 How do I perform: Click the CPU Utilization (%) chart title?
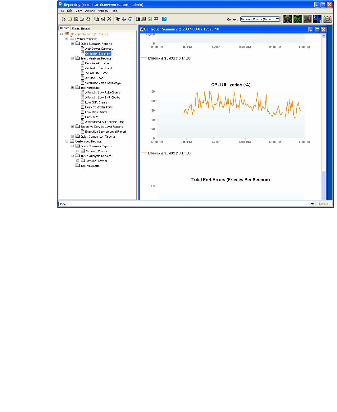231,85
